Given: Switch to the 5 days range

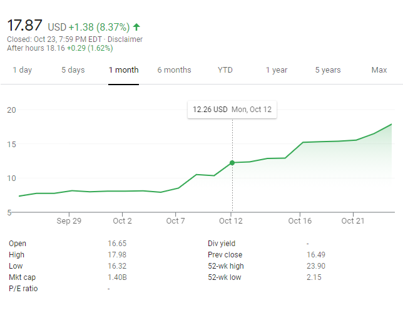Looking at the screenshot, I should pos(73,70).
